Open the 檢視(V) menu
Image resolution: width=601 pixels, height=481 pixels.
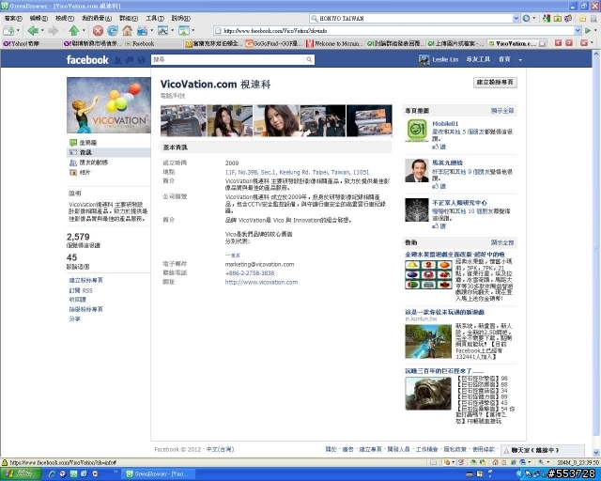pyautogui.click(x=65, y=18)
